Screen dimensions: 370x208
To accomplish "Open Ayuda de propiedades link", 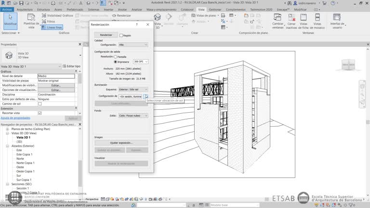I will (x=15, y=118).
